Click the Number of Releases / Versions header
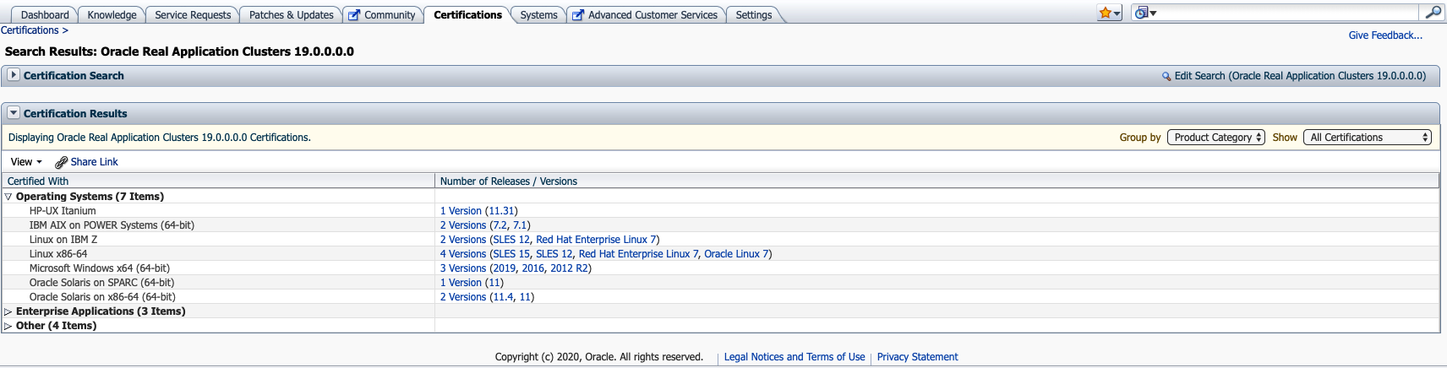1447x368 pixels. [x=936, y=181]
